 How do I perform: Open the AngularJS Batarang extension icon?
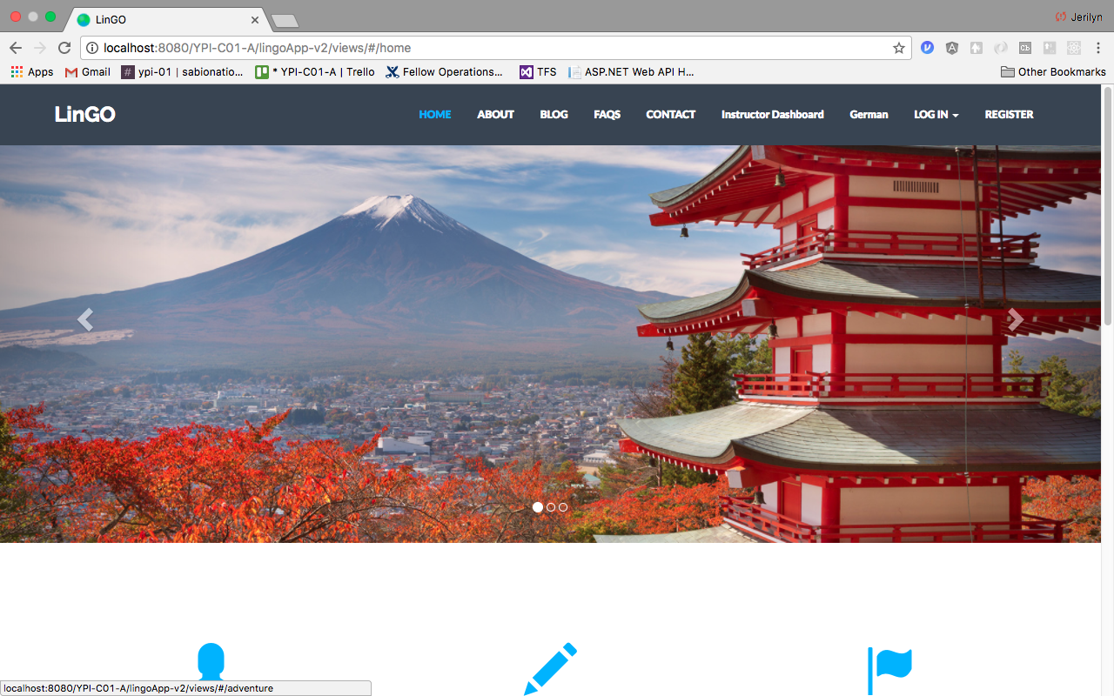tap(952, 48)
